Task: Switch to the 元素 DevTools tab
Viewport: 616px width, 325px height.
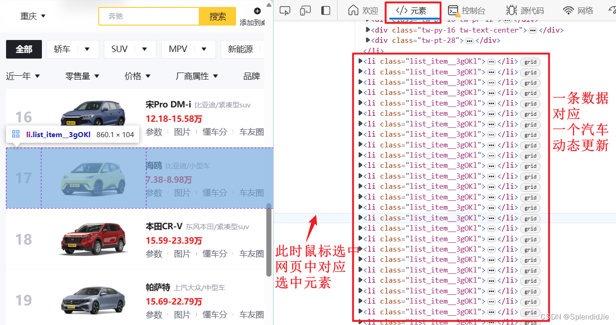Action: pyautogui.click(x=411, y=10)
